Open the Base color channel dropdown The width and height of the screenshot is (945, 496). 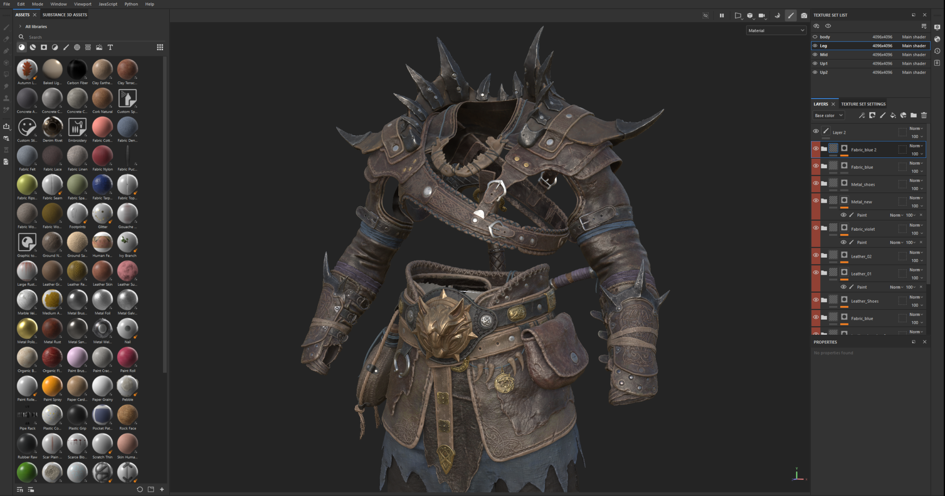coord(828,115)
